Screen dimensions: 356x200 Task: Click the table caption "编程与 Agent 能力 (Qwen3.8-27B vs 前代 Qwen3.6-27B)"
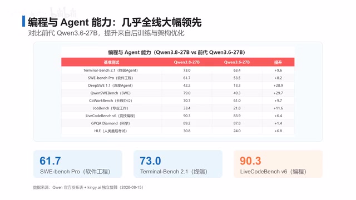pyautogui.click(x=176, y=52)
